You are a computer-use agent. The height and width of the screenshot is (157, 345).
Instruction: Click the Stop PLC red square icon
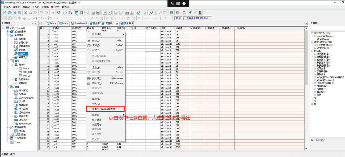tap(110, 13)
